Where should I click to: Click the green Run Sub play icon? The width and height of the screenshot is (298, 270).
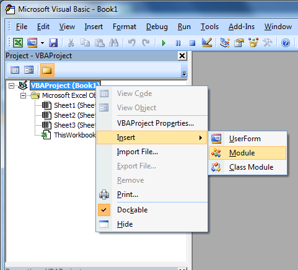[x=164, y=43]
